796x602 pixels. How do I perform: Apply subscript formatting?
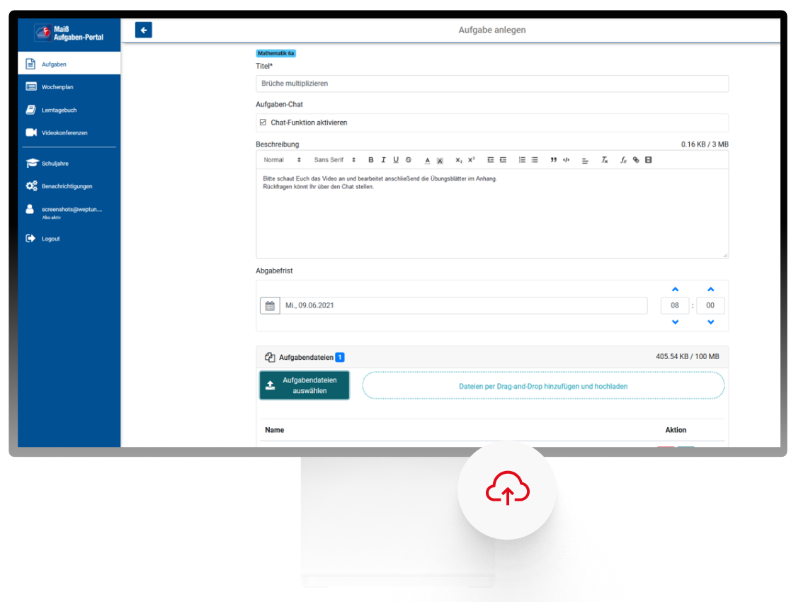pos(458,160)
